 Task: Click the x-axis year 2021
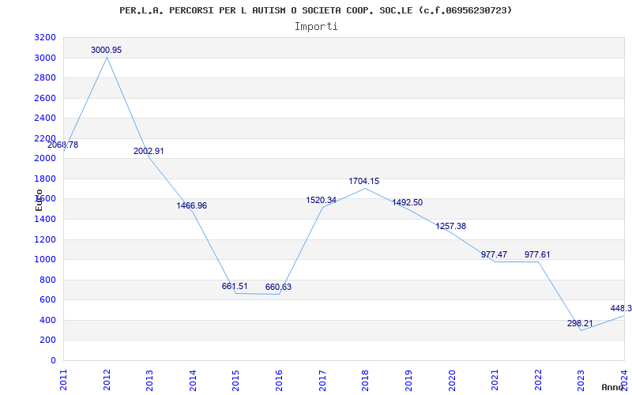tap(495, 380)
